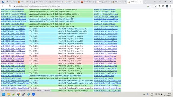Viewport: 173px width, 97px height.
Task: Open the ENG IN language indicator
Action: [x=152, y=94]
